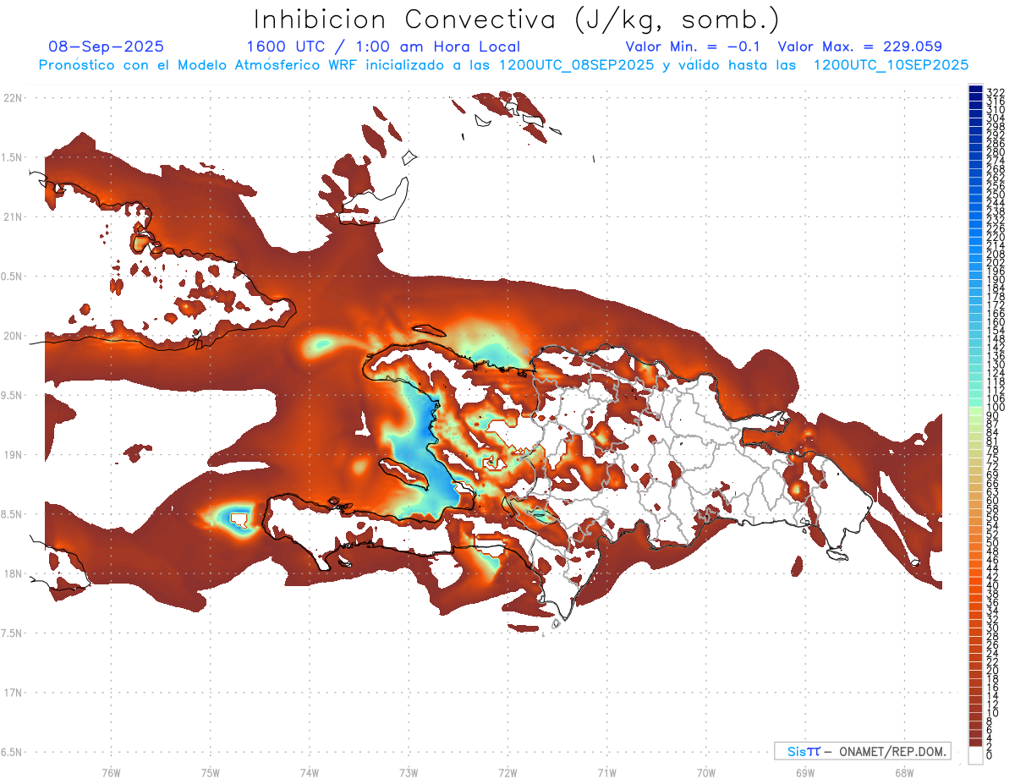Click the date "08-Sep-2025"

click(107, 47)
